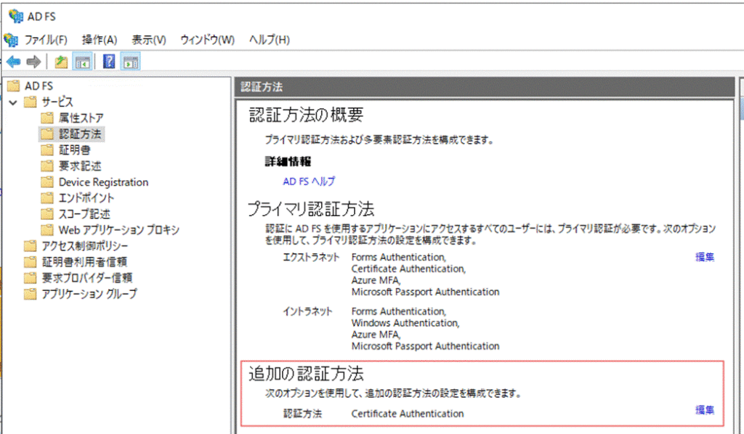The width and height of the screenshot is (744, 434).
Task: Select 属性ストア label in tree
Action: pos(81,118)
